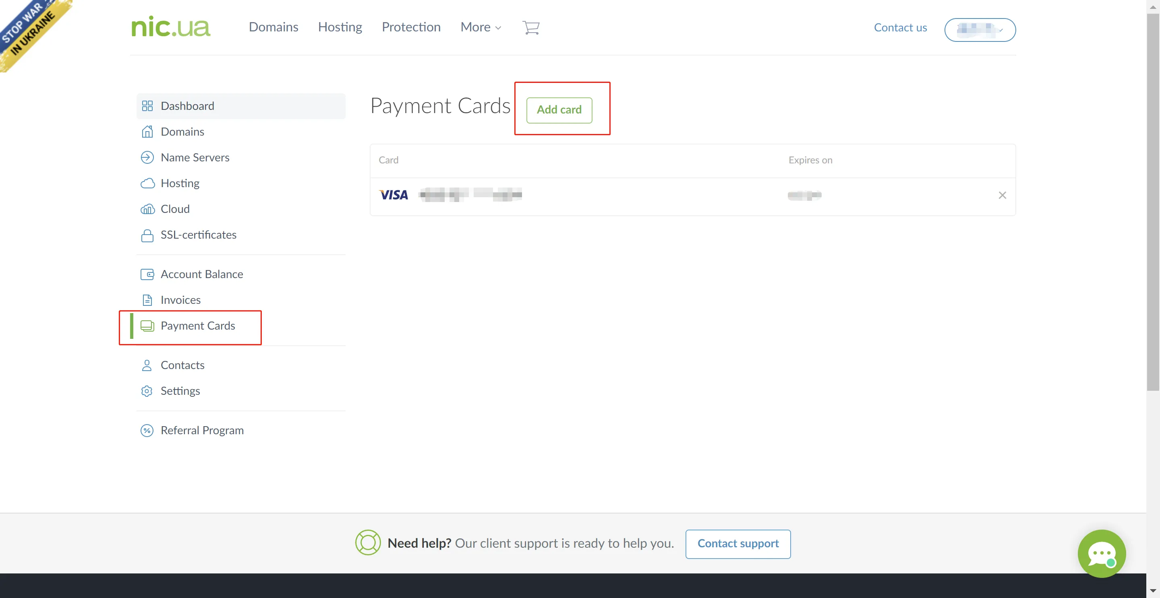Click the live chat bubble icon
The width and height of the screenshot is (1160, 598).
tap(1101, 553)
